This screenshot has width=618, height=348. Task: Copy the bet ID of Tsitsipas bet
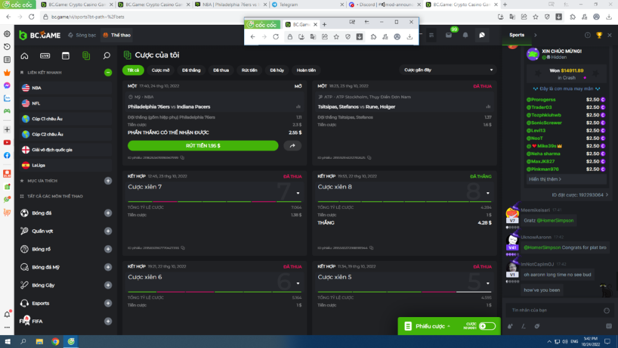click(x=369, y=158)
